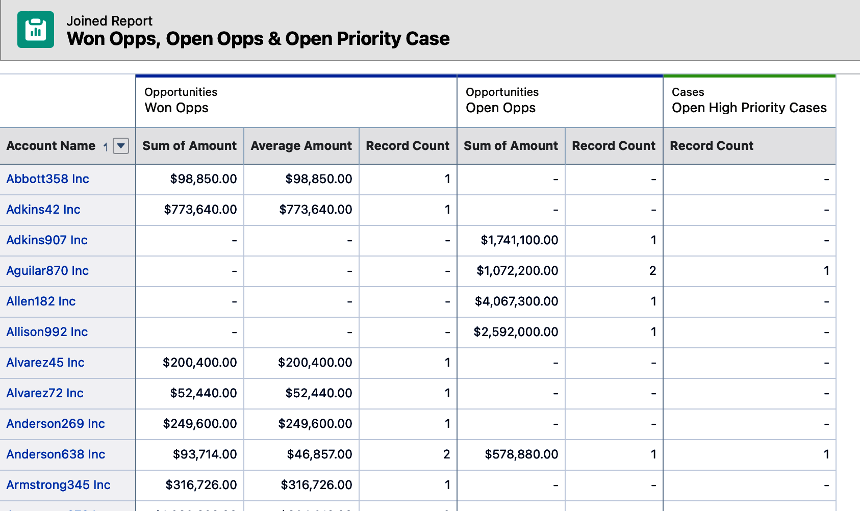Click Open Opps Record Count column header
Viewport: 860px width, 511px height.
614,146
